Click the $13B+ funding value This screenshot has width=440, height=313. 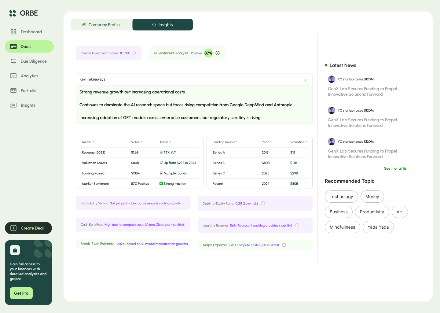tap(135, 173)
